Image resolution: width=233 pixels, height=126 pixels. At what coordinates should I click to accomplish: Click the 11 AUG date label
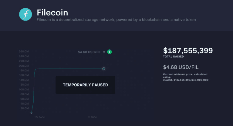pyautogui.click(x=92, y=116)
